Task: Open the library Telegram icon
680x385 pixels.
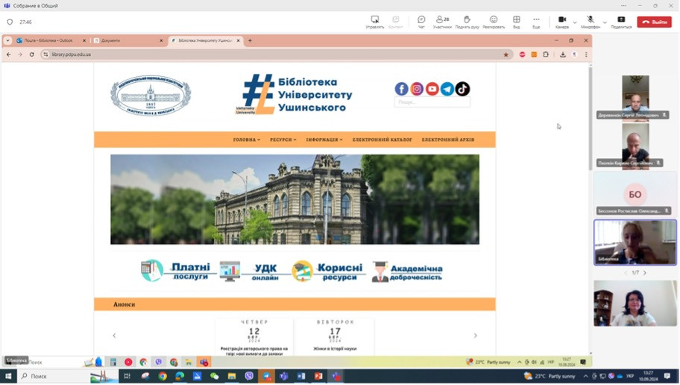Action: [447, 89]
